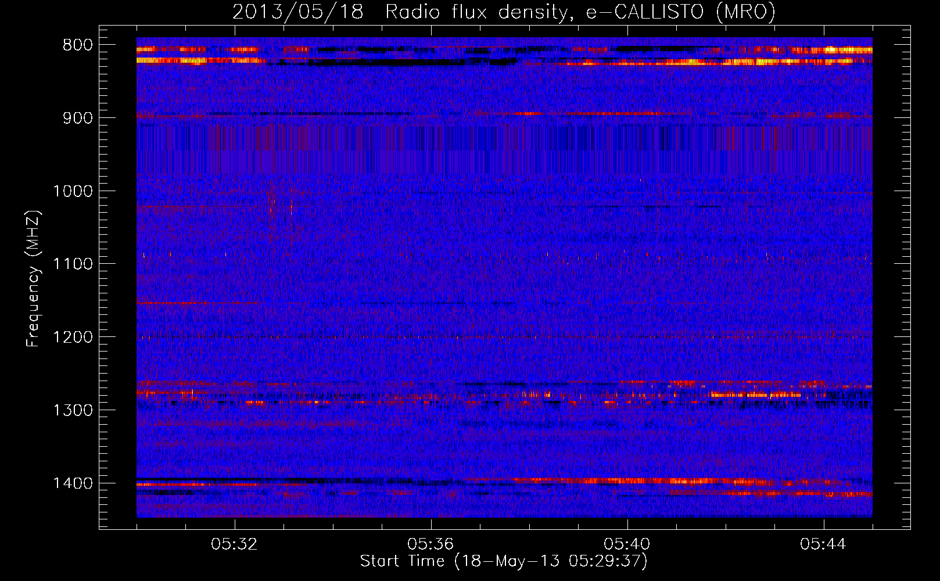Screen dimensions: 940x581
Task: Click the 05:36 time tick label
Action: (430, 544)
